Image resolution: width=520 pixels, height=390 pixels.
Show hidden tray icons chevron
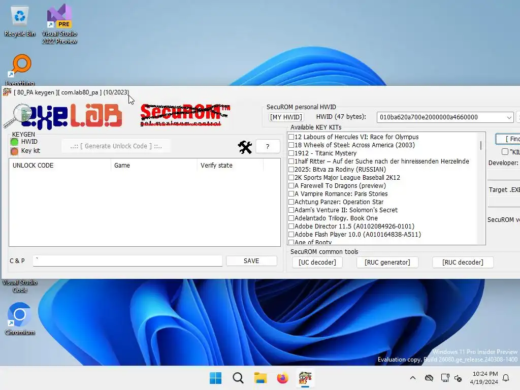[x=412, y=378]
